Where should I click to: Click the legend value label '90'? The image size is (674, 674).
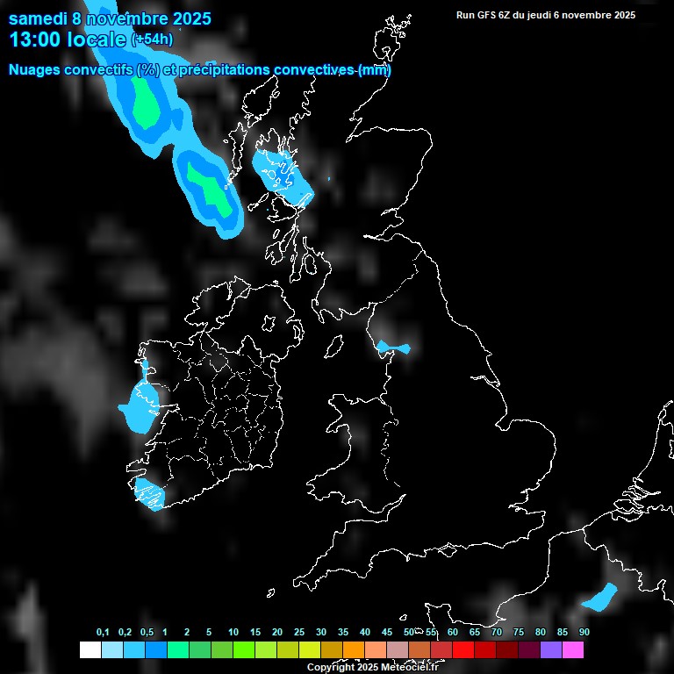click(x=584, y=633)
